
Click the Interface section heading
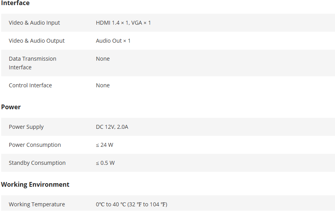15,3
